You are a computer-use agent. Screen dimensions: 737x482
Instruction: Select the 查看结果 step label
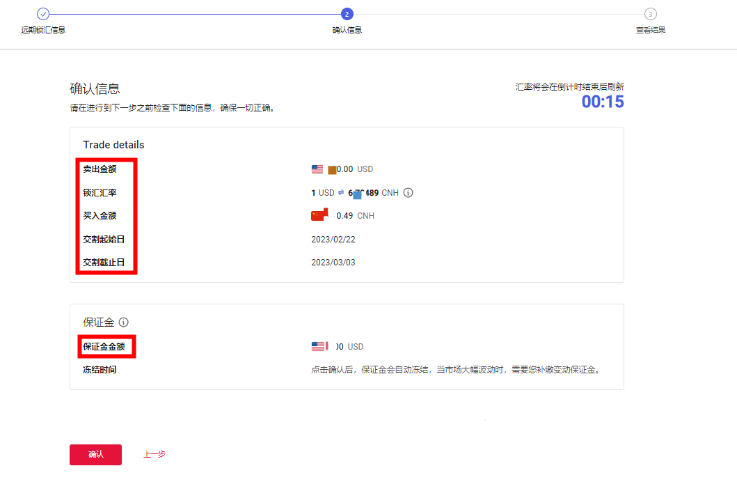650,30
